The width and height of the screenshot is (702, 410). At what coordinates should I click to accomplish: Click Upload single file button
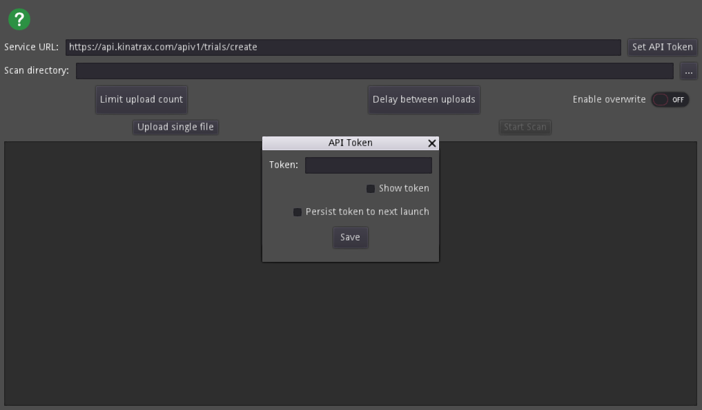[175, 127]
